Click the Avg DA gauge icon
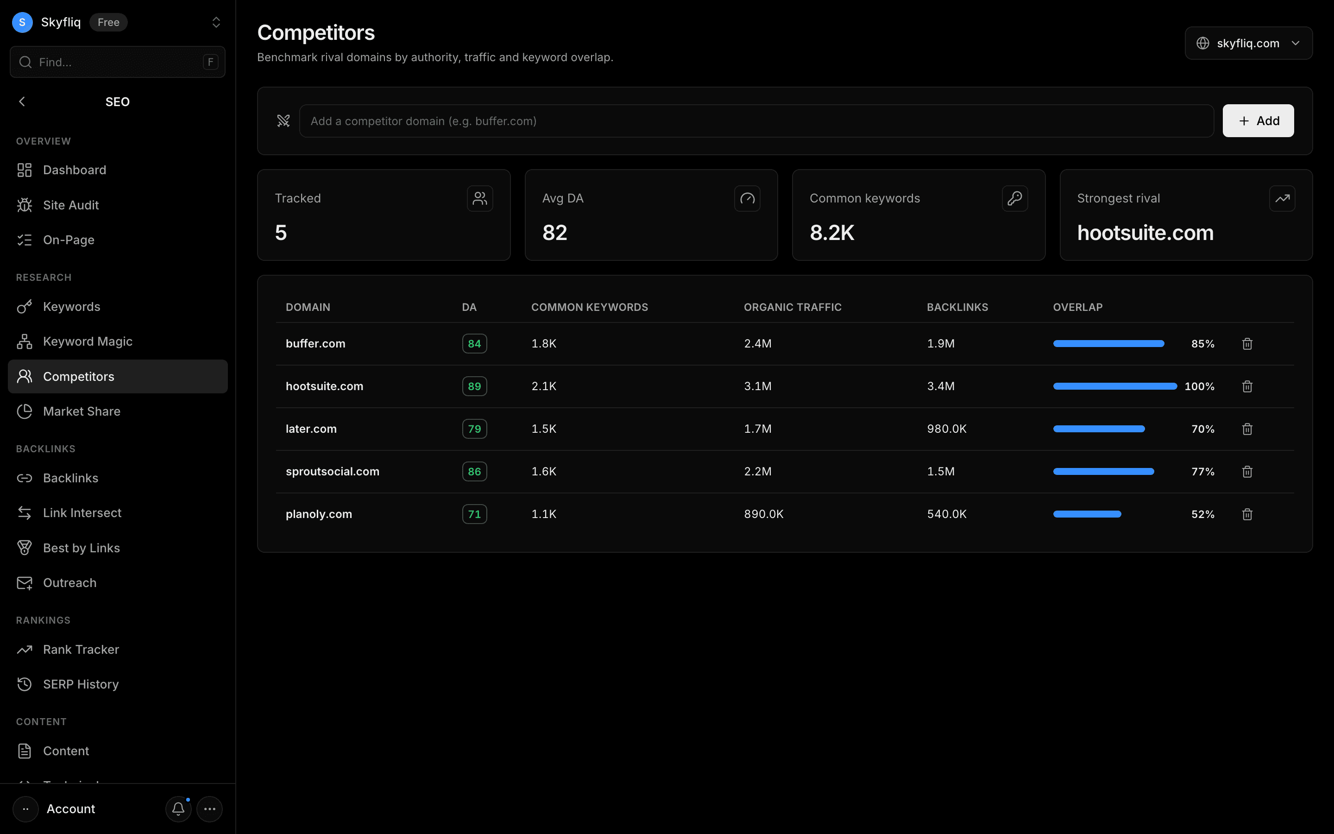This screenshot has width=1334, height=834. coord(747,199)
